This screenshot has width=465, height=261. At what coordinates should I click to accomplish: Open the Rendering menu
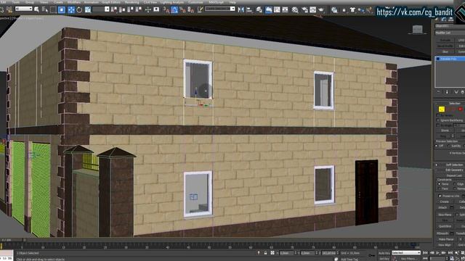pos(132,1)
